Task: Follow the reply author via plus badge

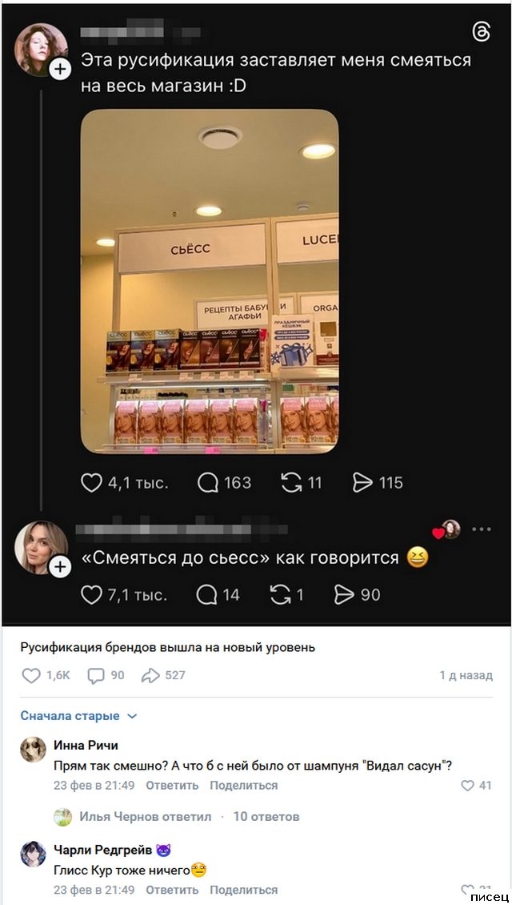Action: coord(60,568)
